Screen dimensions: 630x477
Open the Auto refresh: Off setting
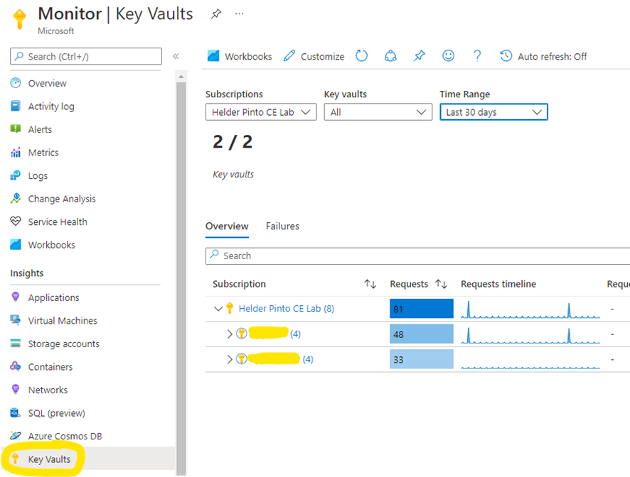(x=543, y=56)
